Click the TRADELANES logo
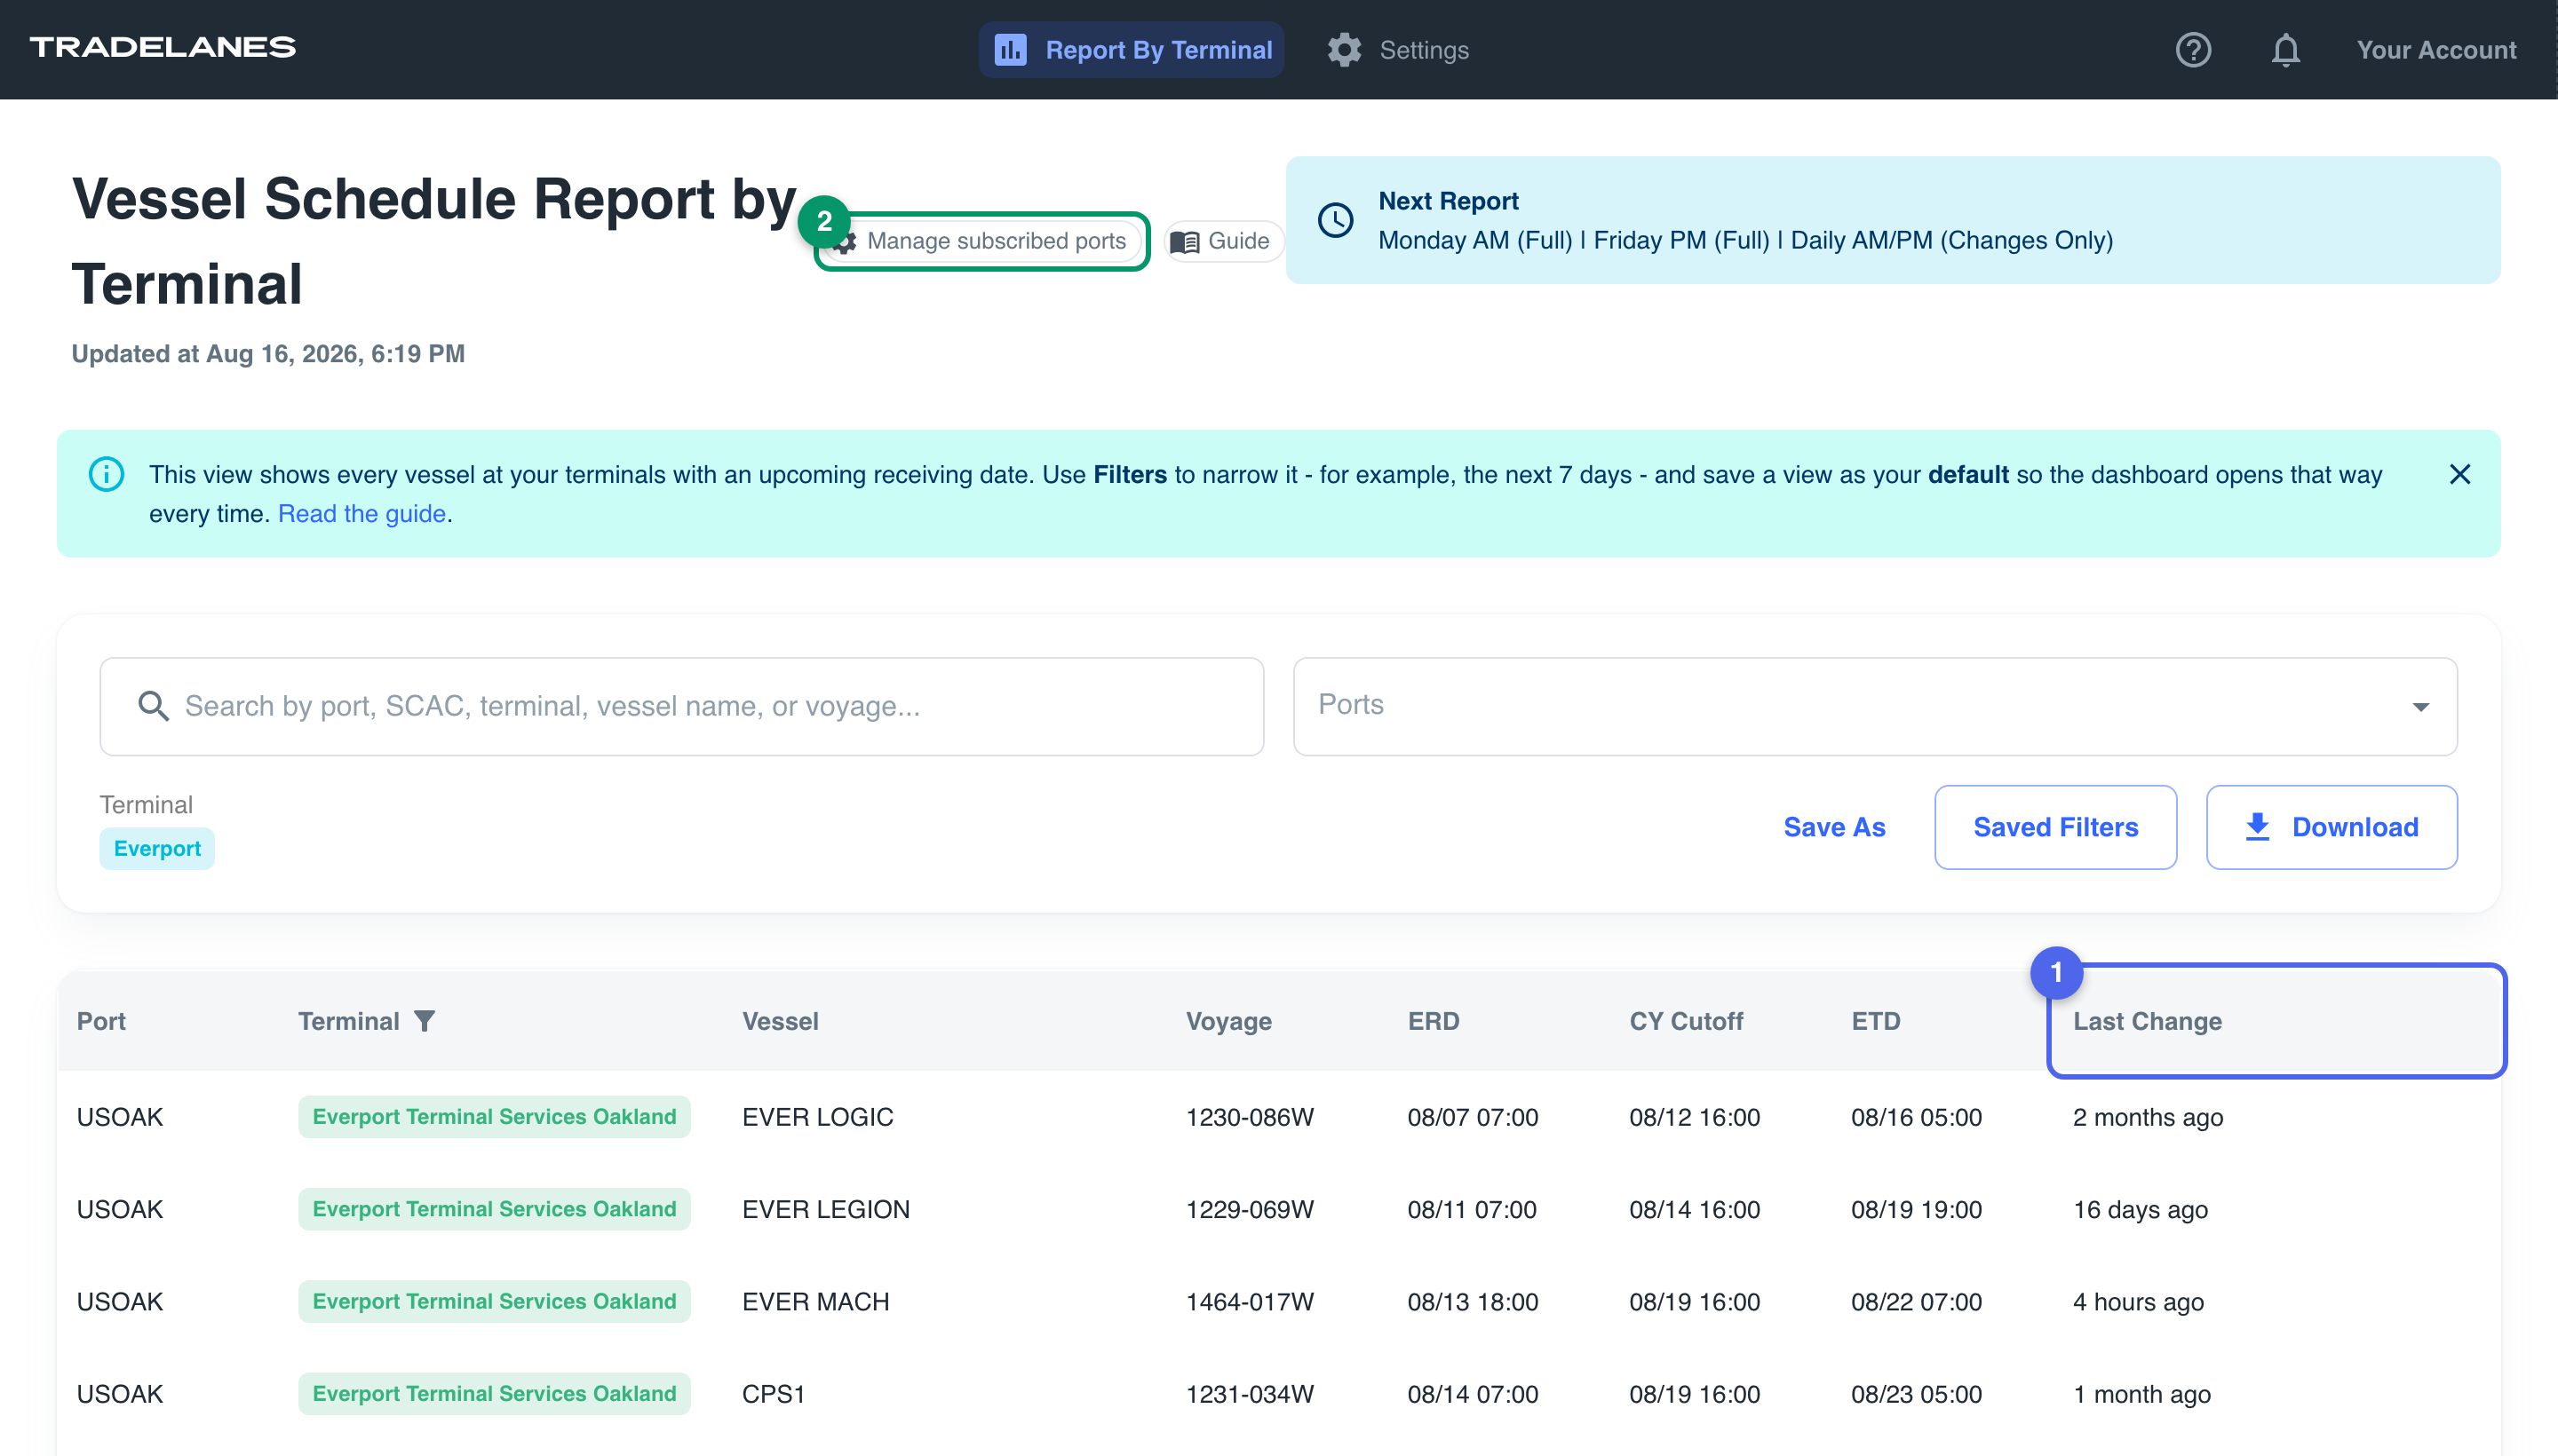Screen dimensions: 2558x1456 pyautogui.click(x=163, y=47)
